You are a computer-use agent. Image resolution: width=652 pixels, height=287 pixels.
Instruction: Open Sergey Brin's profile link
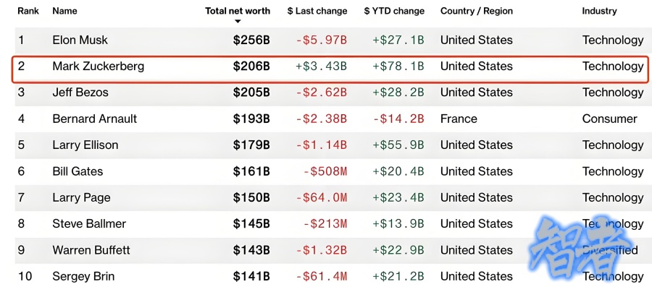coord(83,277)
